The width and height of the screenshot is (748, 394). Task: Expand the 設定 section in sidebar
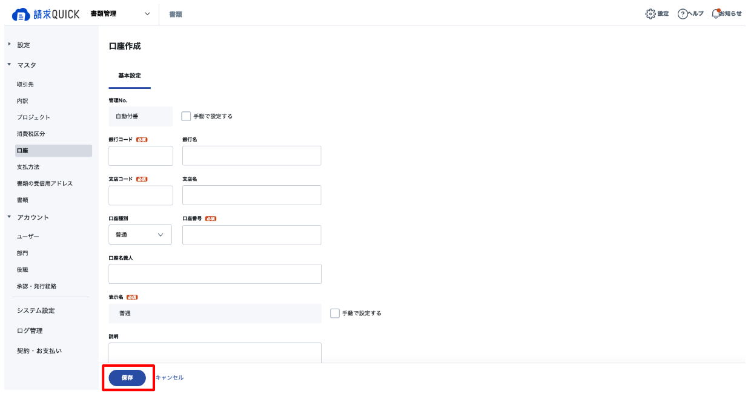pyautogui.click(x=9, y=45)
